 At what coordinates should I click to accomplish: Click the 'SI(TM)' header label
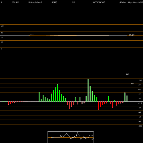(x=54, y=2)
